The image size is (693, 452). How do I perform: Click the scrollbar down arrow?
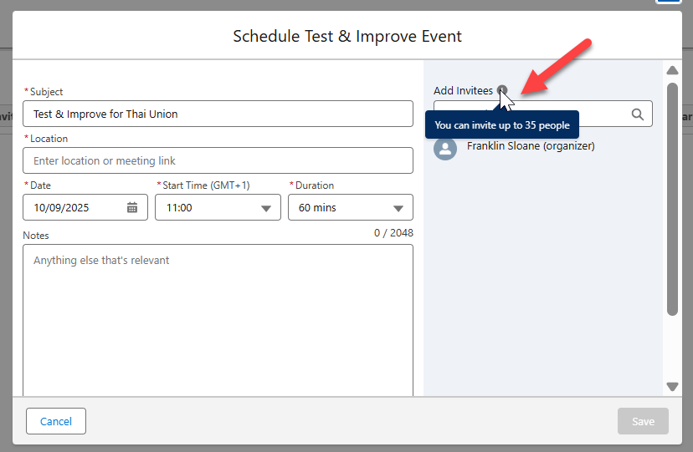672,387
